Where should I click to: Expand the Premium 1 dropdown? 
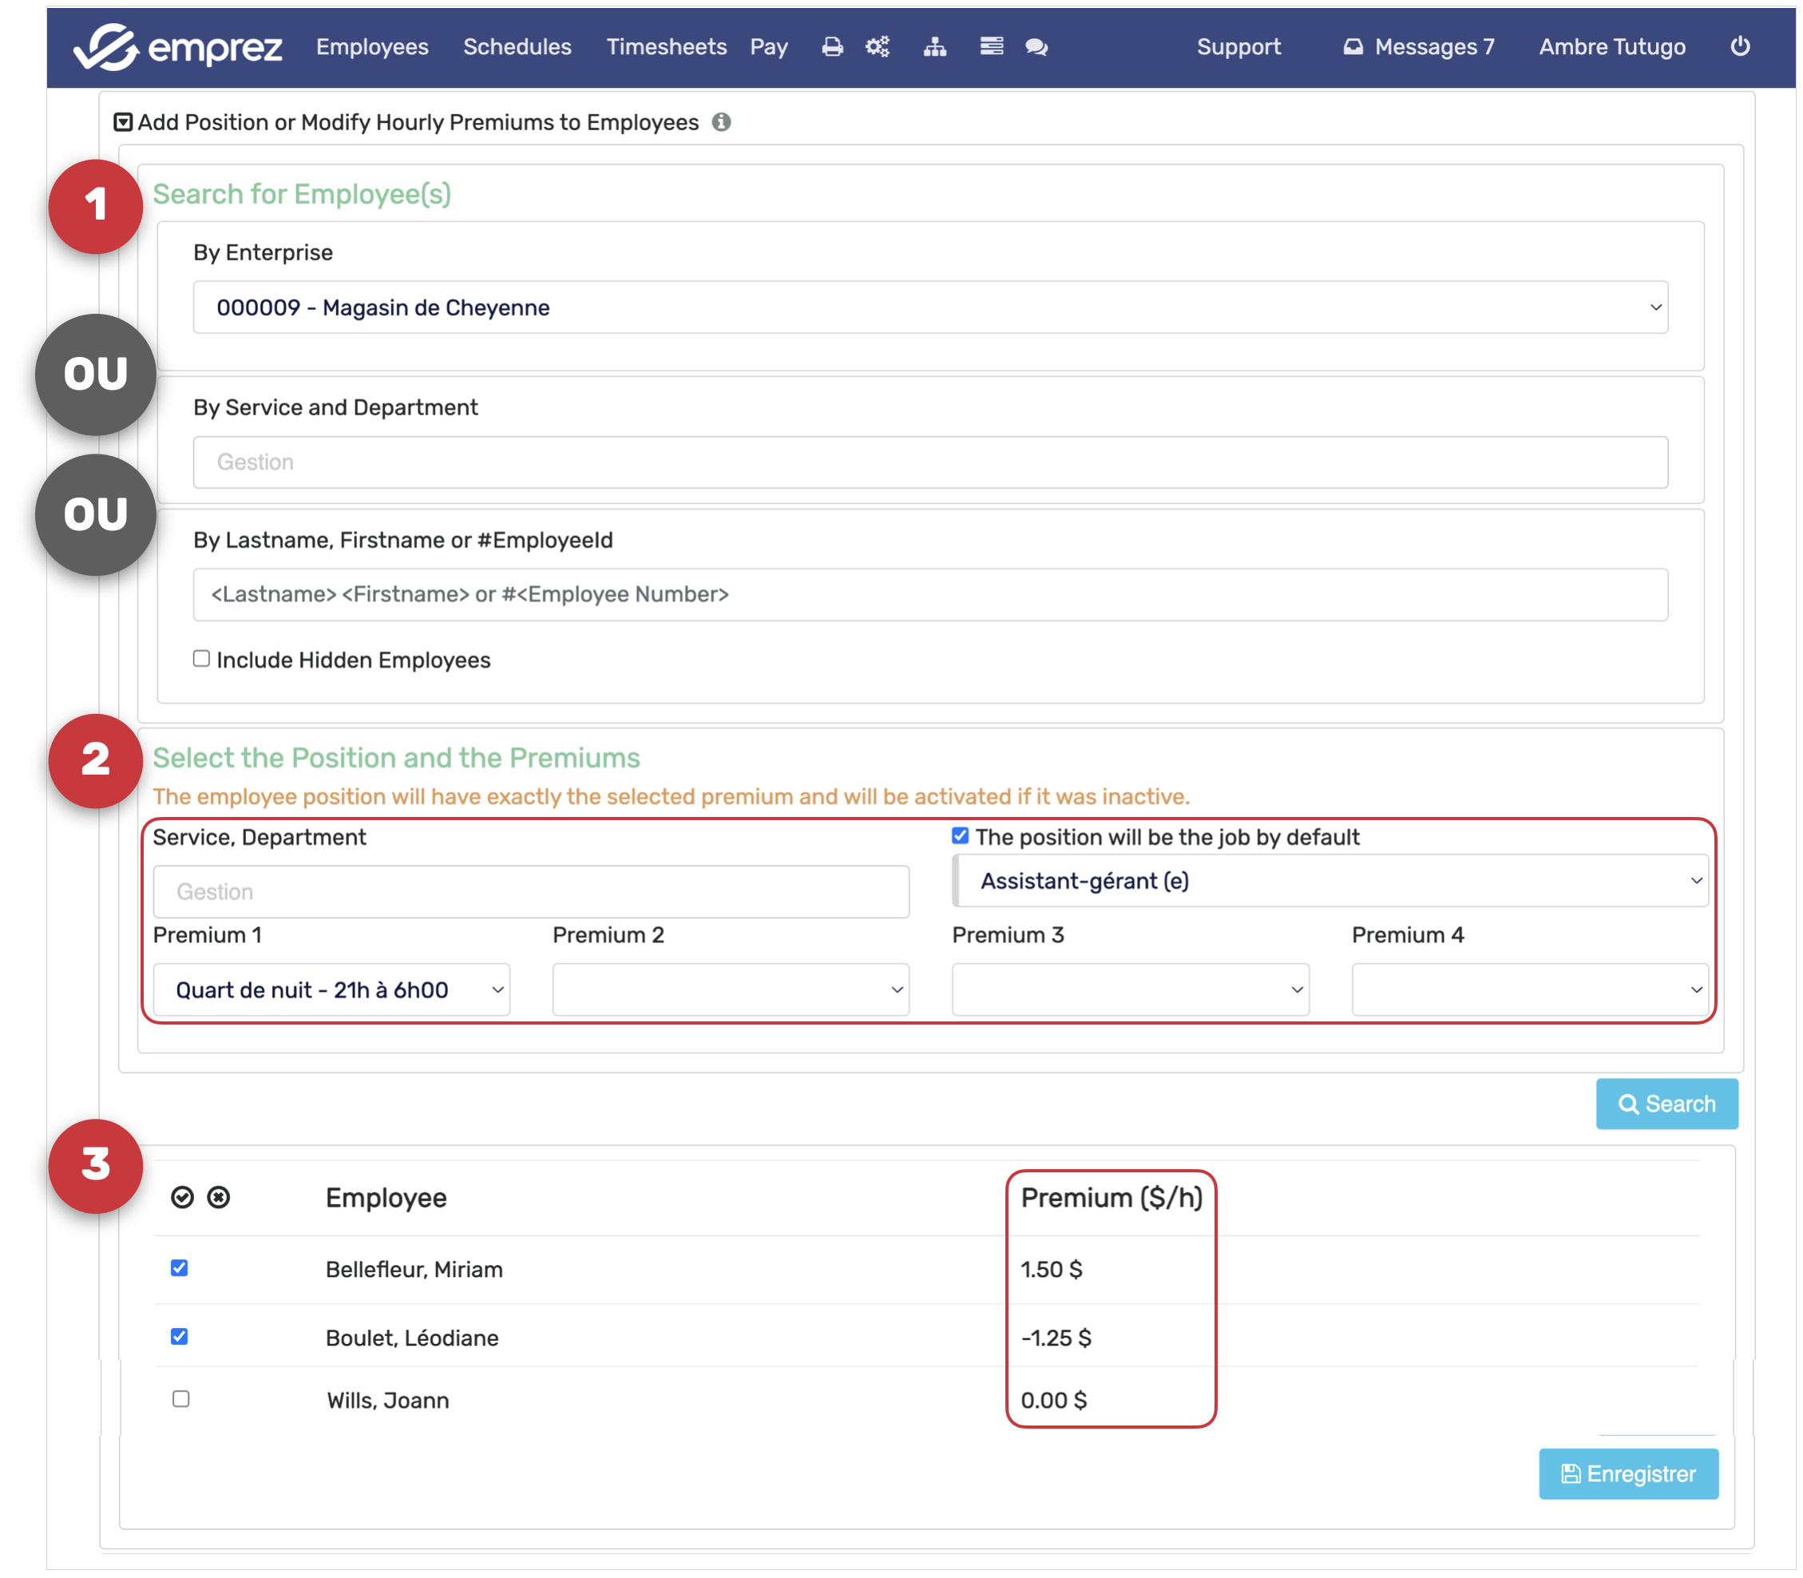[331, 989]
